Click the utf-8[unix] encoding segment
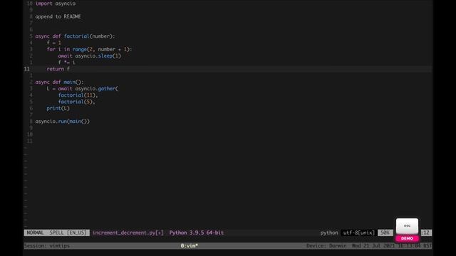This screenshot has height=256, width=456. point(359,233)
